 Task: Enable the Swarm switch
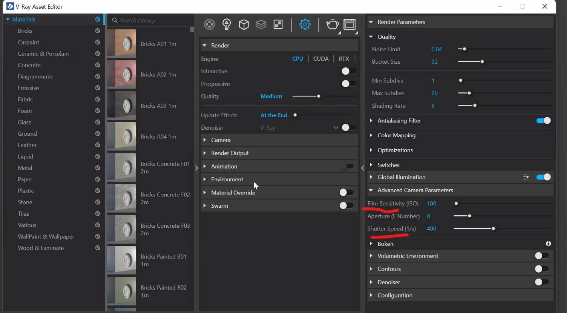pos(346,206)
